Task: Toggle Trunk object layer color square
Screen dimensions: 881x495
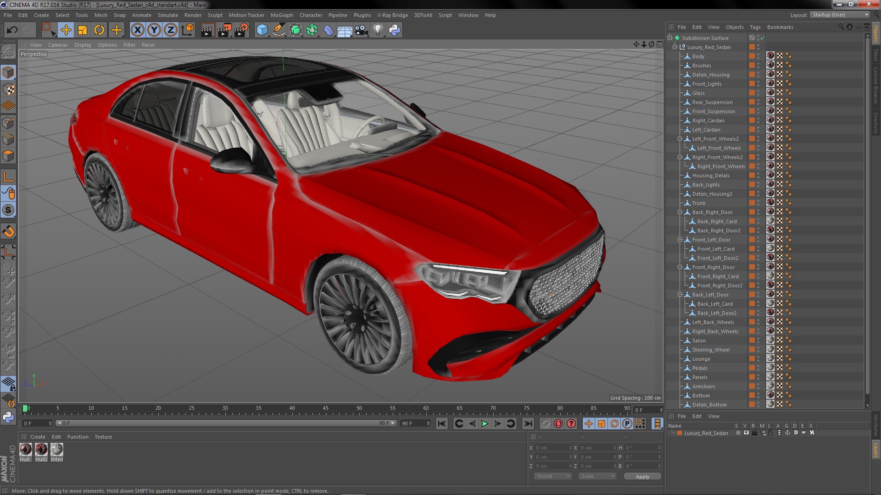Action: 752,203
